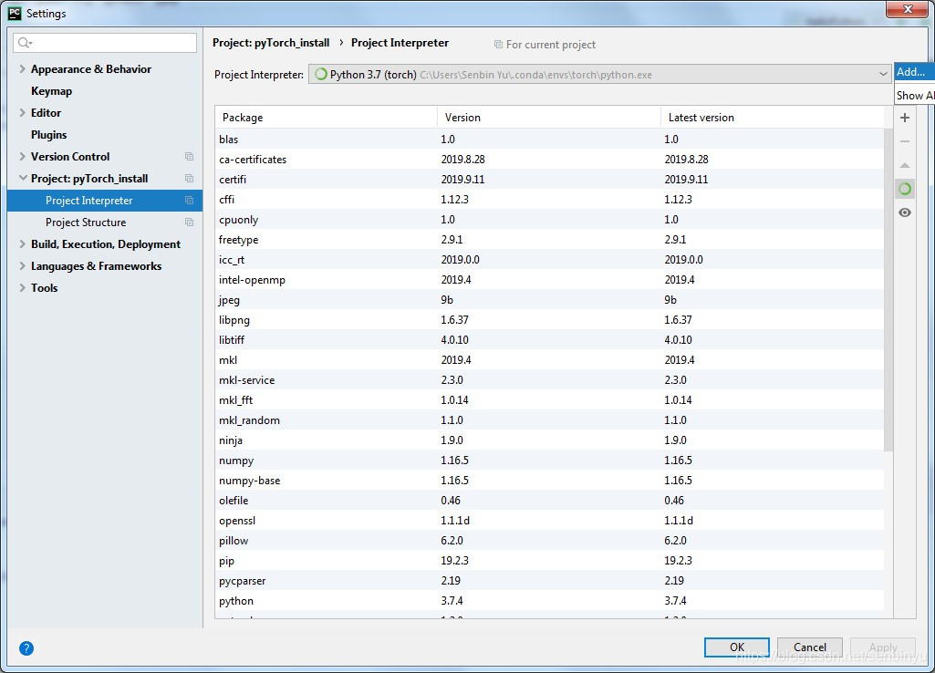This screenshot has height=673, width=935.
Task: Sort by Version column header
Action: (x=549, y=118)
